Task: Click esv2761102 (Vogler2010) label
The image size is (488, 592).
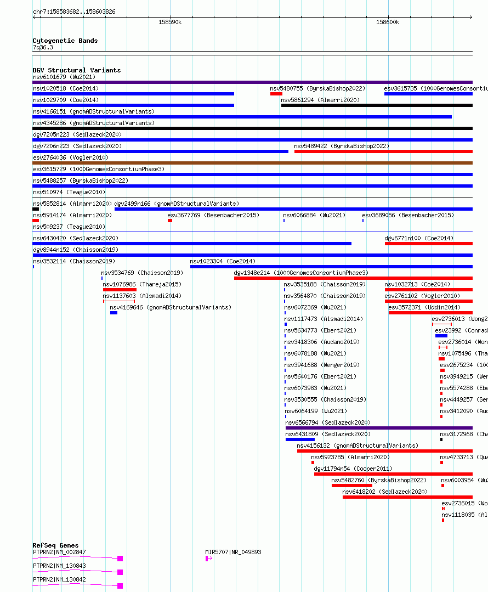Action: pos(422,296)
